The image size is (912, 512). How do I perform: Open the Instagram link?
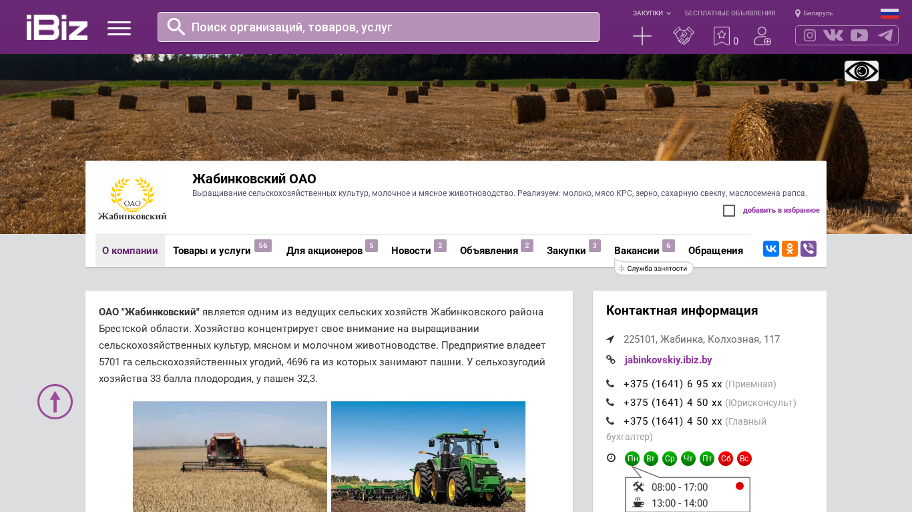click(x=810, y=35)
